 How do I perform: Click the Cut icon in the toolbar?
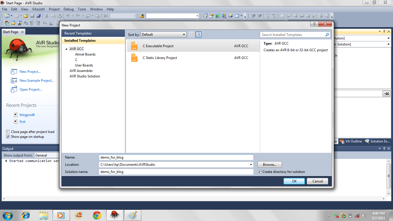click(x=46, y=16)
